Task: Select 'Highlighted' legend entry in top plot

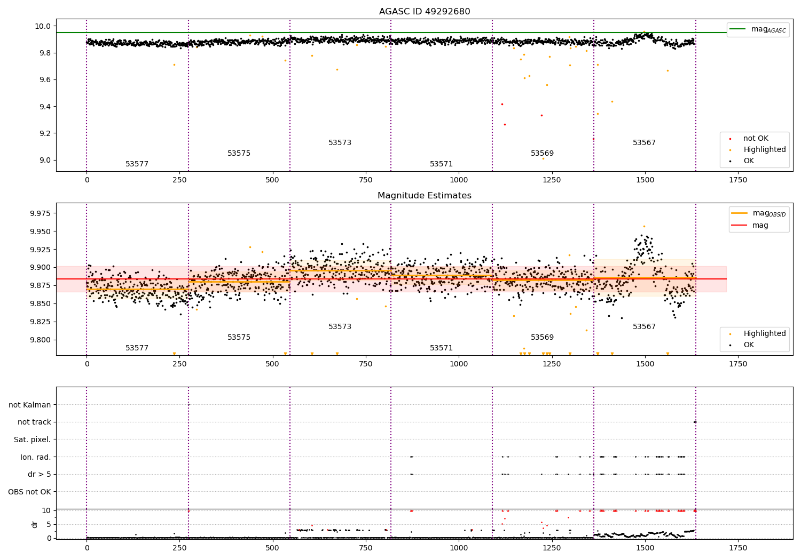Action: click(x=765, y=150)
